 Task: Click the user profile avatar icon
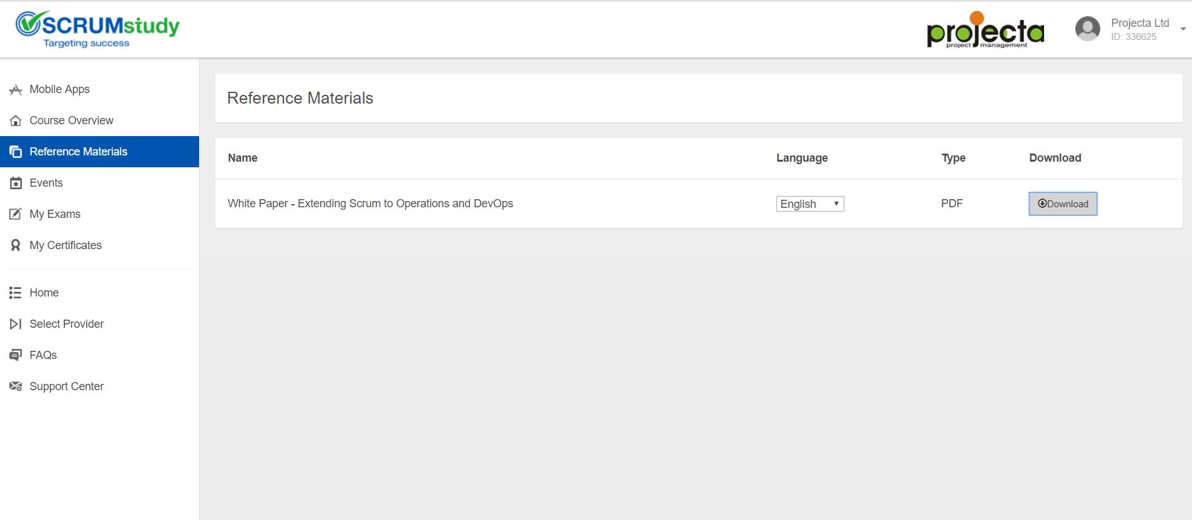pos(1087,29)
